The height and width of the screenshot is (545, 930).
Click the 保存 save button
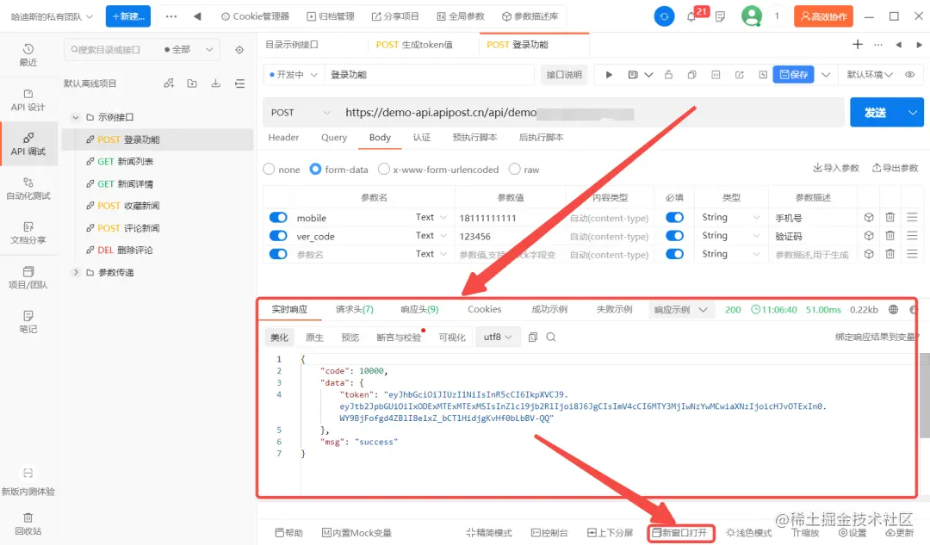point(794,75)
